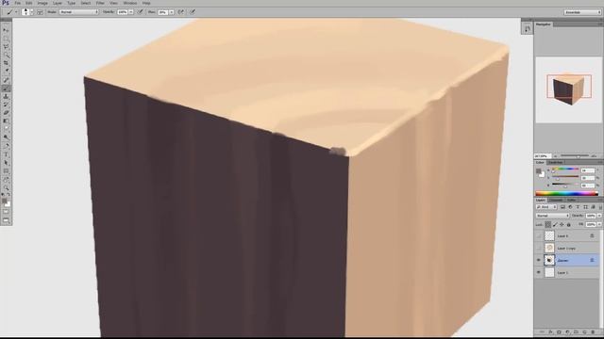Open the Flow slider arrow
Image resolution: width=604 pixels, height=339 pixels.
point(172,12)
